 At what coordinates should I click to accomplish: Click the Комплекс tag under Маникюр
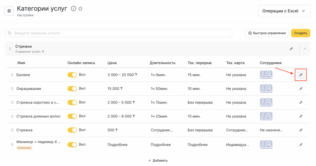(24, 148)
